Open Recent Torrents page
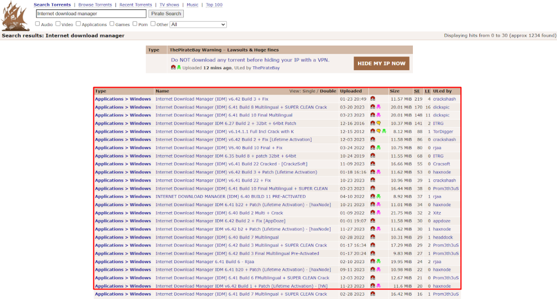 tap(135, 5)
